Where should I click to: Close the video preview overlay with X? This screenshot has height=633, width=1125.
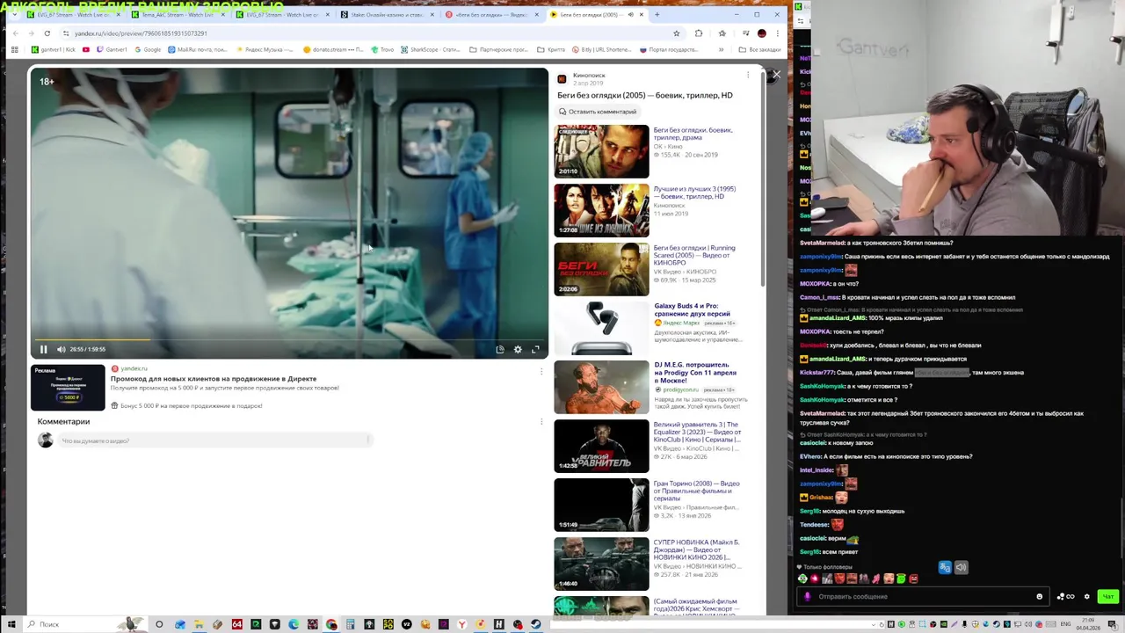coord(776,75)
